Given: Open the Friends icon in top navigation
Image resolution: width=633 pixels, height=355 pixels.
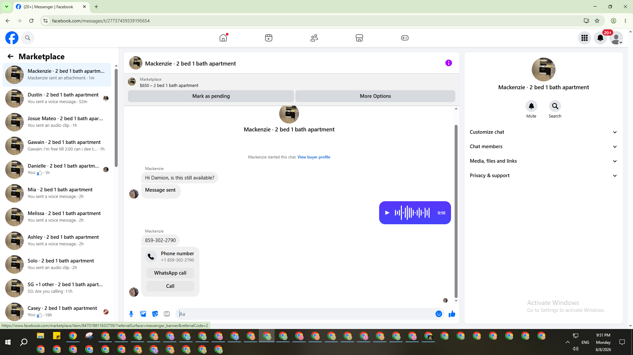Looking at the screenshot, I should 314,38.
